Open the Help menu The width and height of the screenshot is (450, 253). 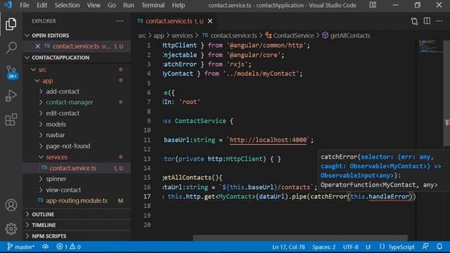pos(178,5)
